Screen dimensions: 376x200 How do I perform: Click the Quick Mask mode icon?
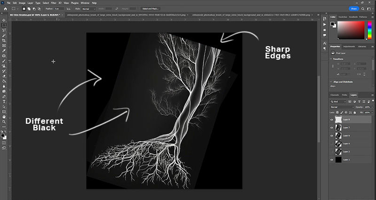[4, 143]
